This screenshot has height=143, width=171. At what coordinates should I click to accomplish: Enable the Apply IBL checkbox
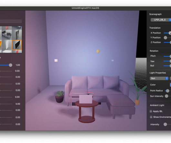151,111
